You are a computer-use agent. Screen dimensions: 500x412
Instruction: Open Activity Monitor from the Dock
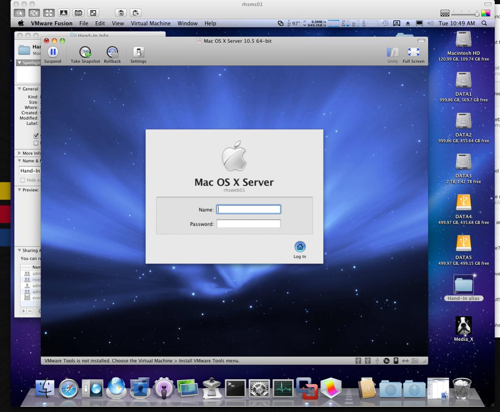click(x=283, y=389)
